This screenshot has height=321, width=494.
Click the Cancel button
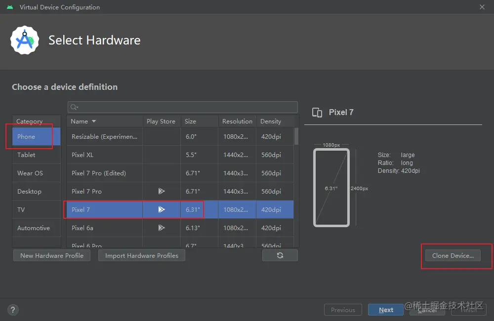coord(427,310)
